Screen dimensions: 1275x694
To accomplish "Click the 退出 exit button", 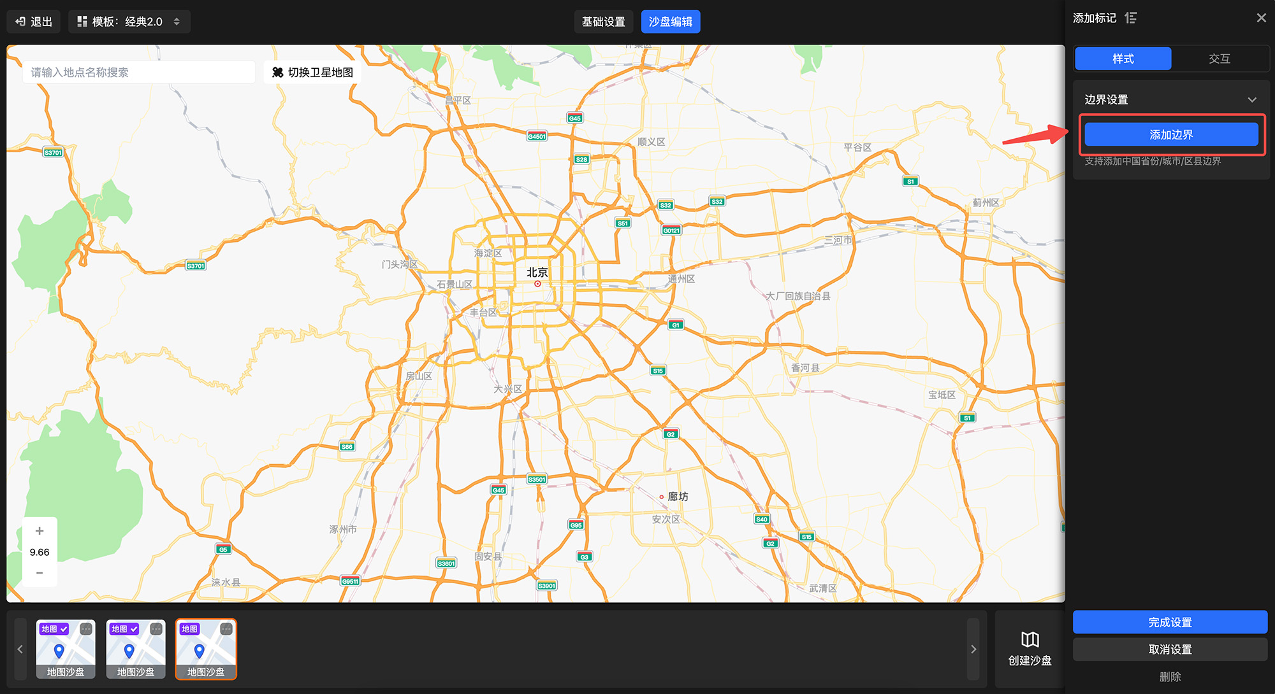I will coord(34,22).
